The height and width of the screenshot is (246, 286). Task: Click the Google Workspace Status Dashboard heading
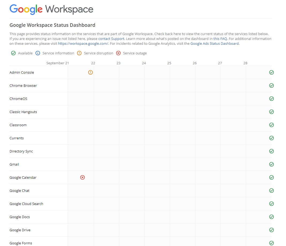point(52,25)
